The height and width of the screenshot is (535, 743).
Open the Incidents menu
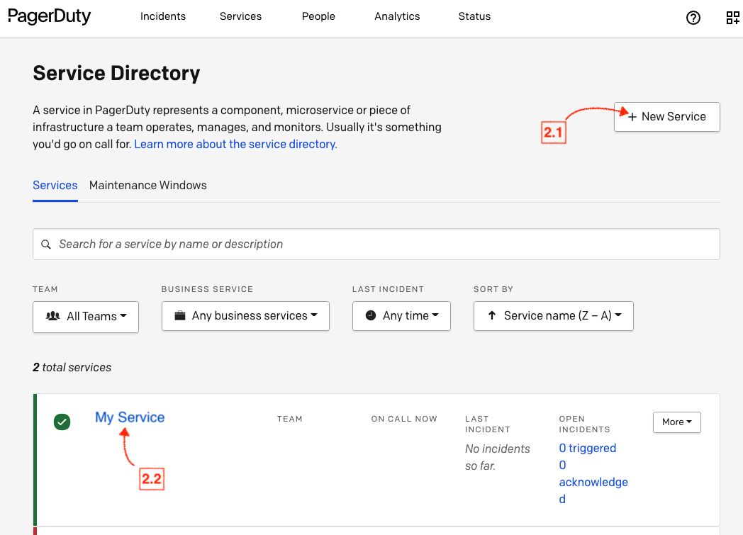tap(163, 16)
